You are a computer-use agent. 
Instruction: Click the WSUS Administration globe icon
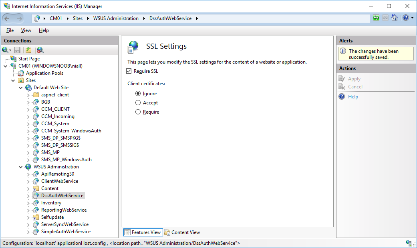click(28, 167)
